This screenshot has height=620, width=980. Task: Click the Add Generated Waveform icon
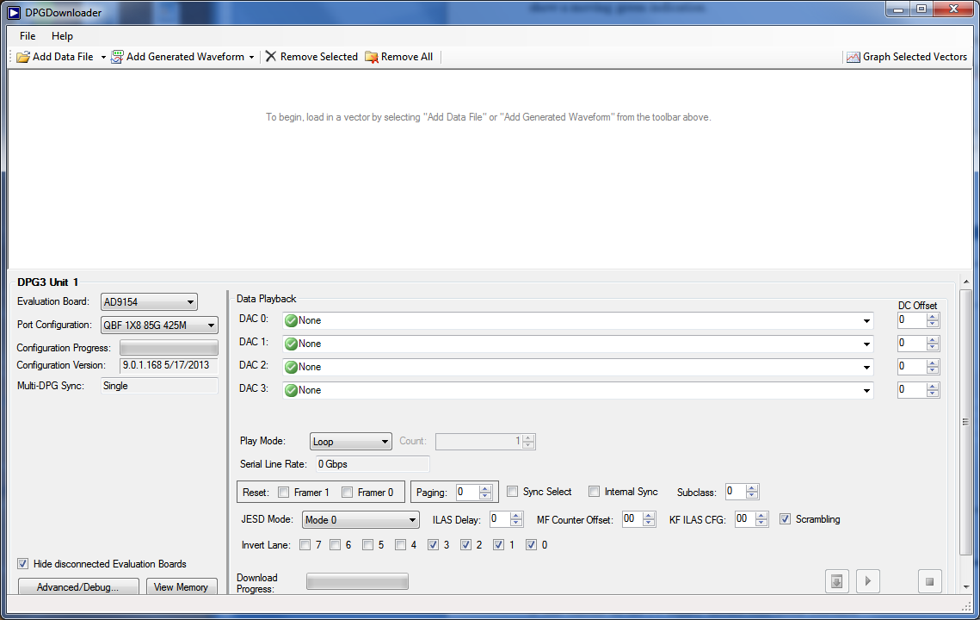point(117,57)
